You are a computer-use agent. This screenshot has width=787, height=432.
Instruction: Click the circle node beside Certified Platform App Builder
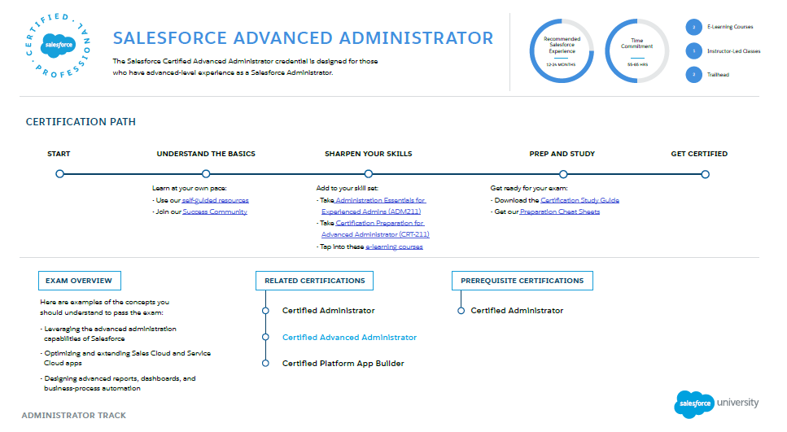pos(265,364)
